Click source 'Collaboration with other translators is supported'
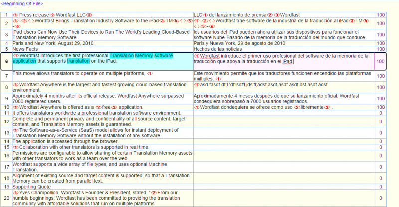 click(x=103, y=147)
